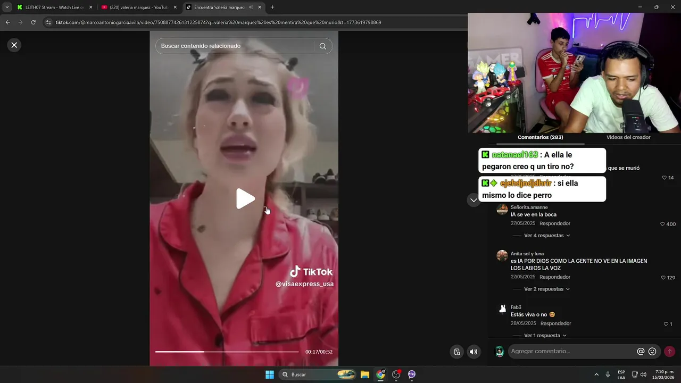Like Fab3's comment heart
The width and height of the screenshot is (681, 383).
pos(666,324)
